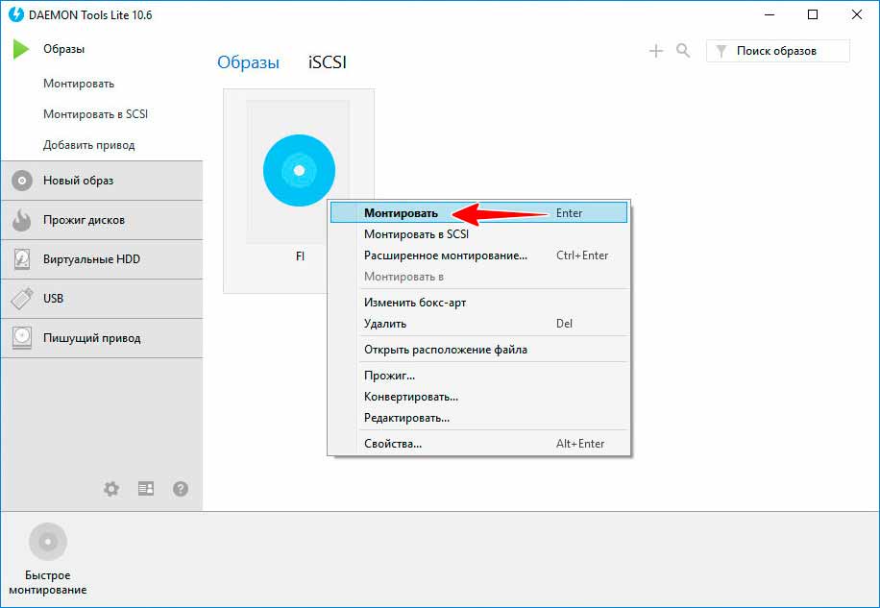The height and width of the screenshot is (608, 880).
Task: Choose Монтировать in context menu
Action: pyautogui.click(x=478, y=213)
